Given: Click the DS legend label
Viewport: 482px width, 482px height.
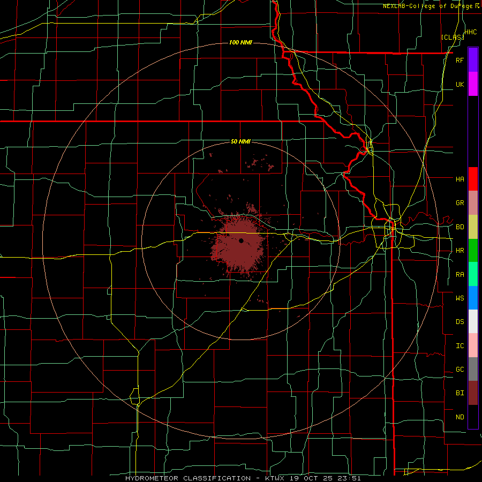Looking at the screenshot, I should pos(460,322).
